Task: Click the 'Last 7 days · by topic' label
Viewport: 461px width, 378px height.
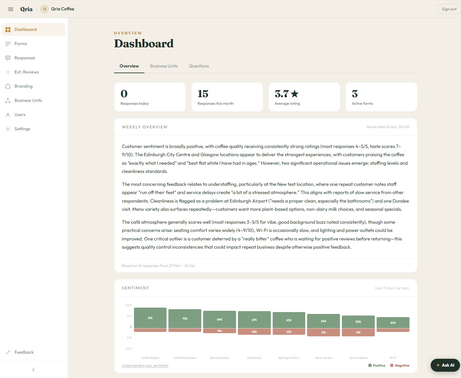Action: click(392, 288)
